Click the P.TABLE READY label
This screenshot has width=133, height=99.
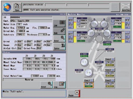pos(79,71)
